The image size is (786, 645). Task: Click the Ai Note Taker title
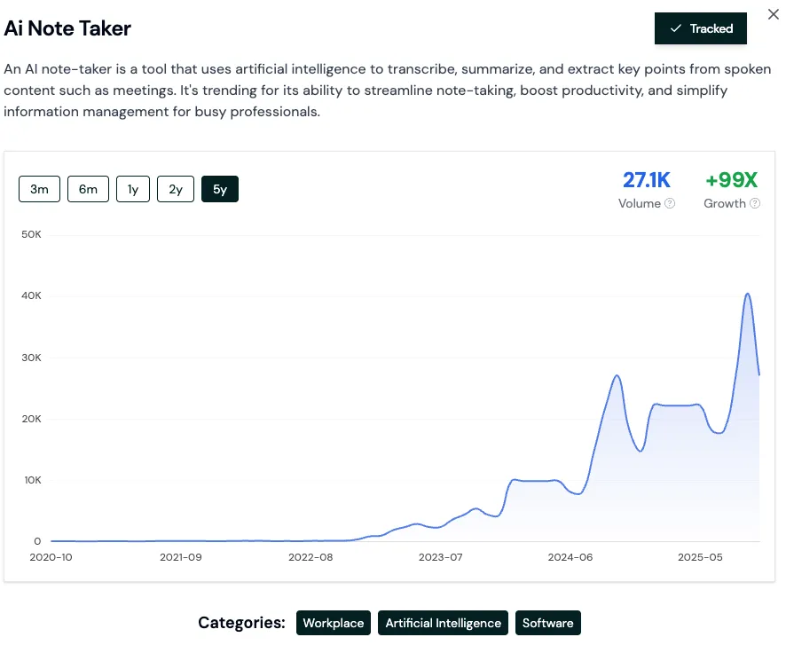point(67,28)
